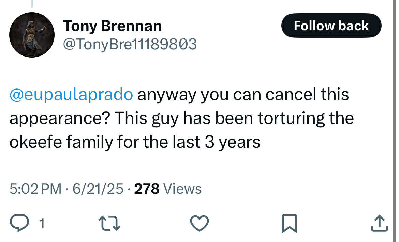The image size is (399, 242).
Task: Click the Views label beside 278
Action: (x=182, y=189)
